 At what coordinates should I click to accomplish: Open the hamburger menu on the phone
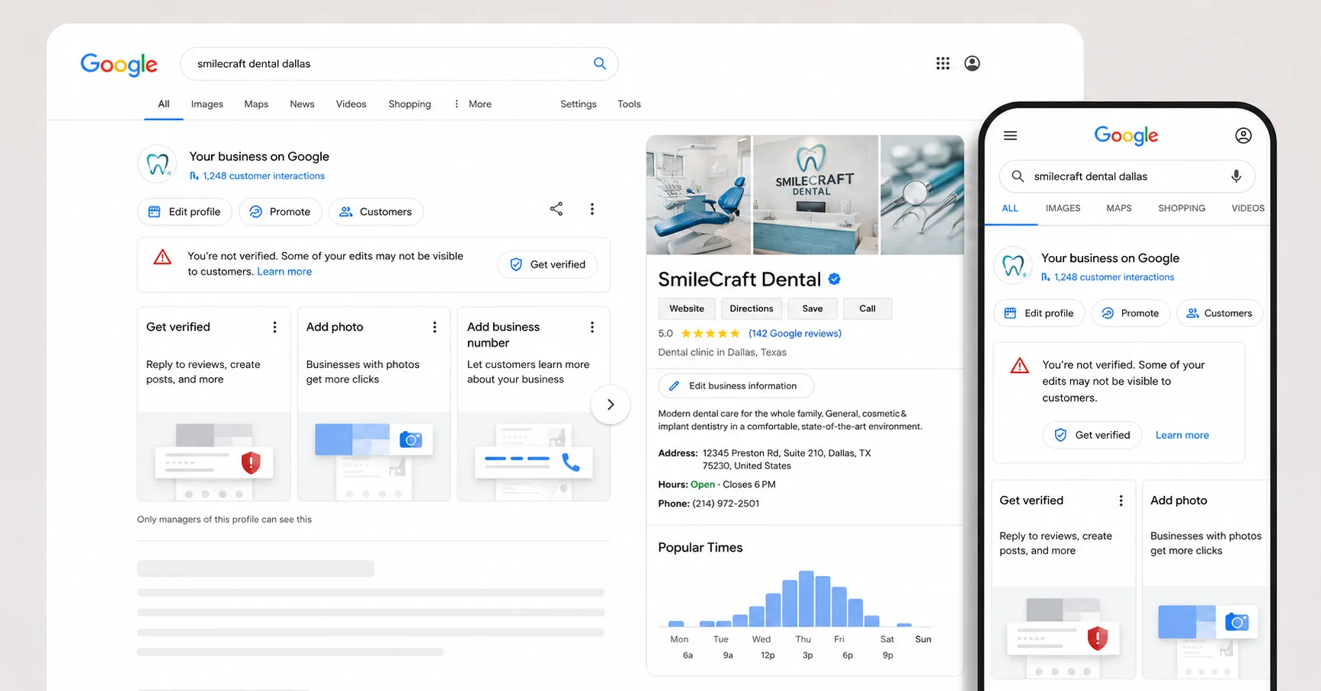1011,136
